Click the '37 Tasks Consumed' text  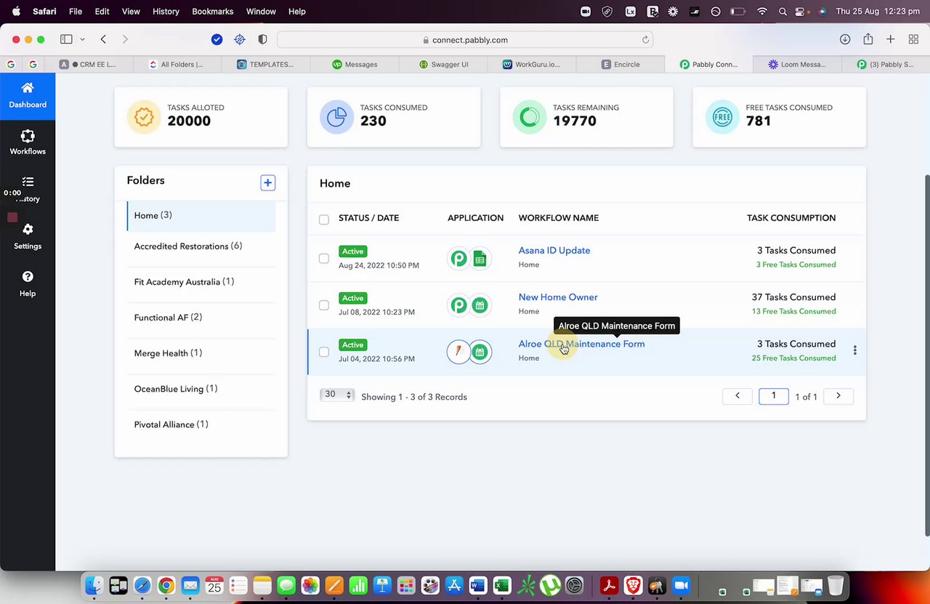pyautogui.click(x=793, y=297)
